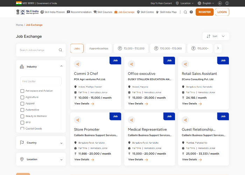This screenshot has width=245, height=175.
Task: Click the Country flag icon
Action: [22, 142]
